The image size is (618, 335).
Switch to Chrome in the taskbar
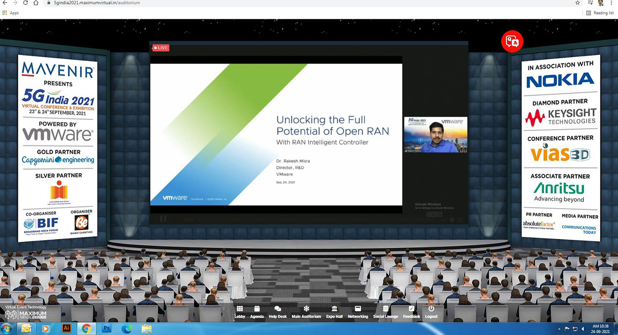point(86,329)
